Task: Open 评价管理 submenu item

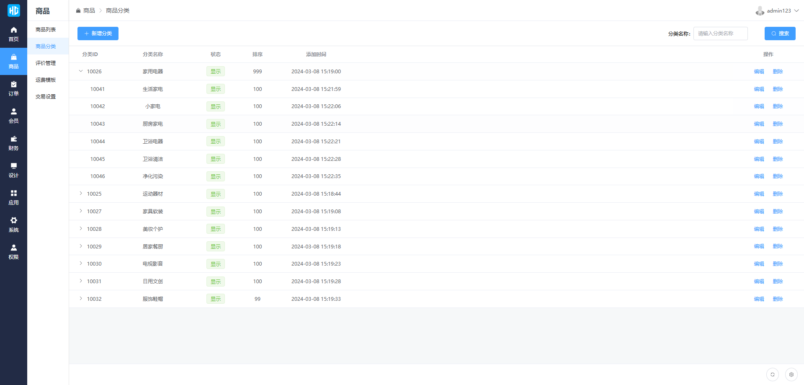Action: click(46, 63)
